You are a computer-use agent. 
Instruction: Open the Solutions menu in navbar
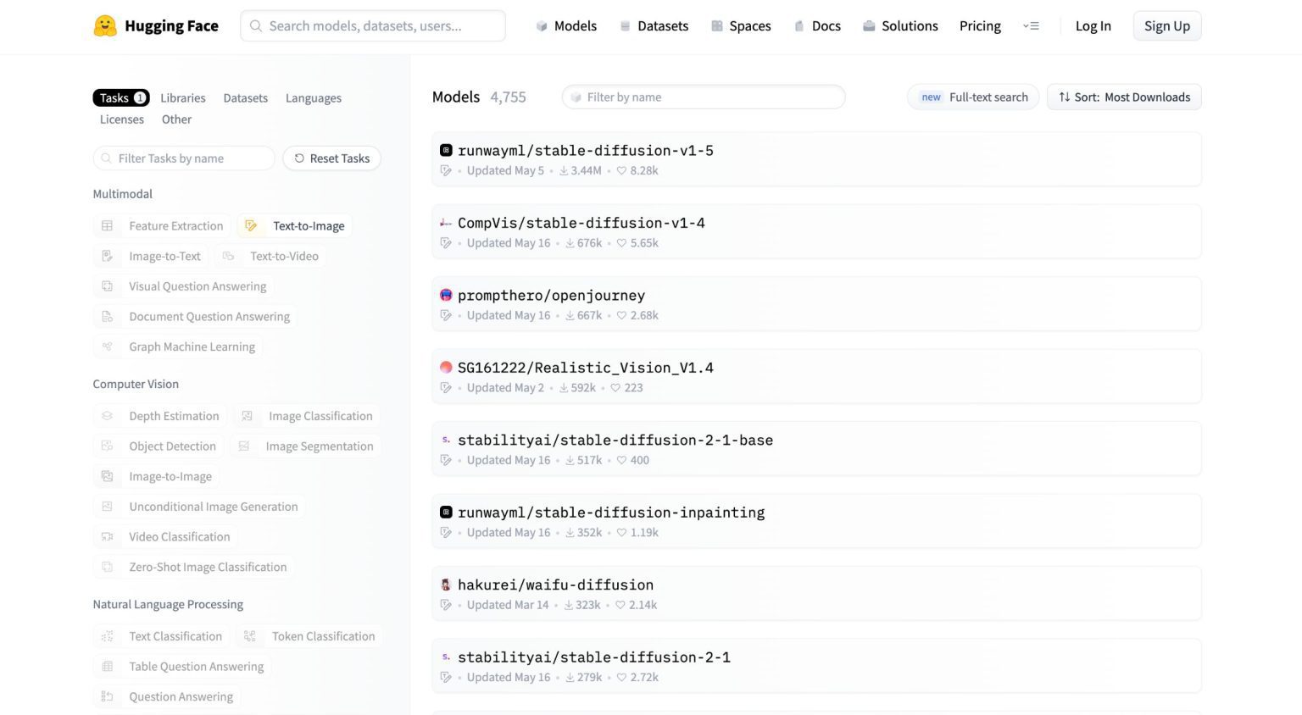(900, 26)
